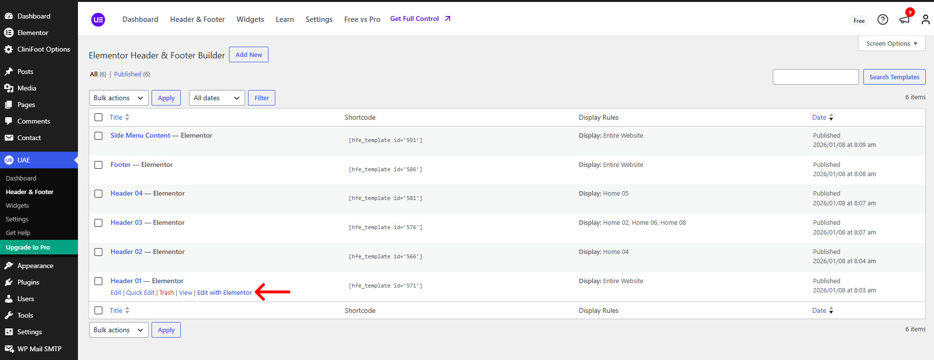Click the View link for Header 01
934x360 pixels.
pos(186,293)
